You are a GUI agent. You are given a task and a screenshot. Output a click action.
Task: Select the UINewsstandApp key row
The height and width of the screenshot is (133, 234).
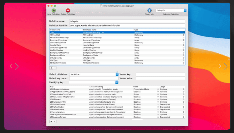click(117, 112)
